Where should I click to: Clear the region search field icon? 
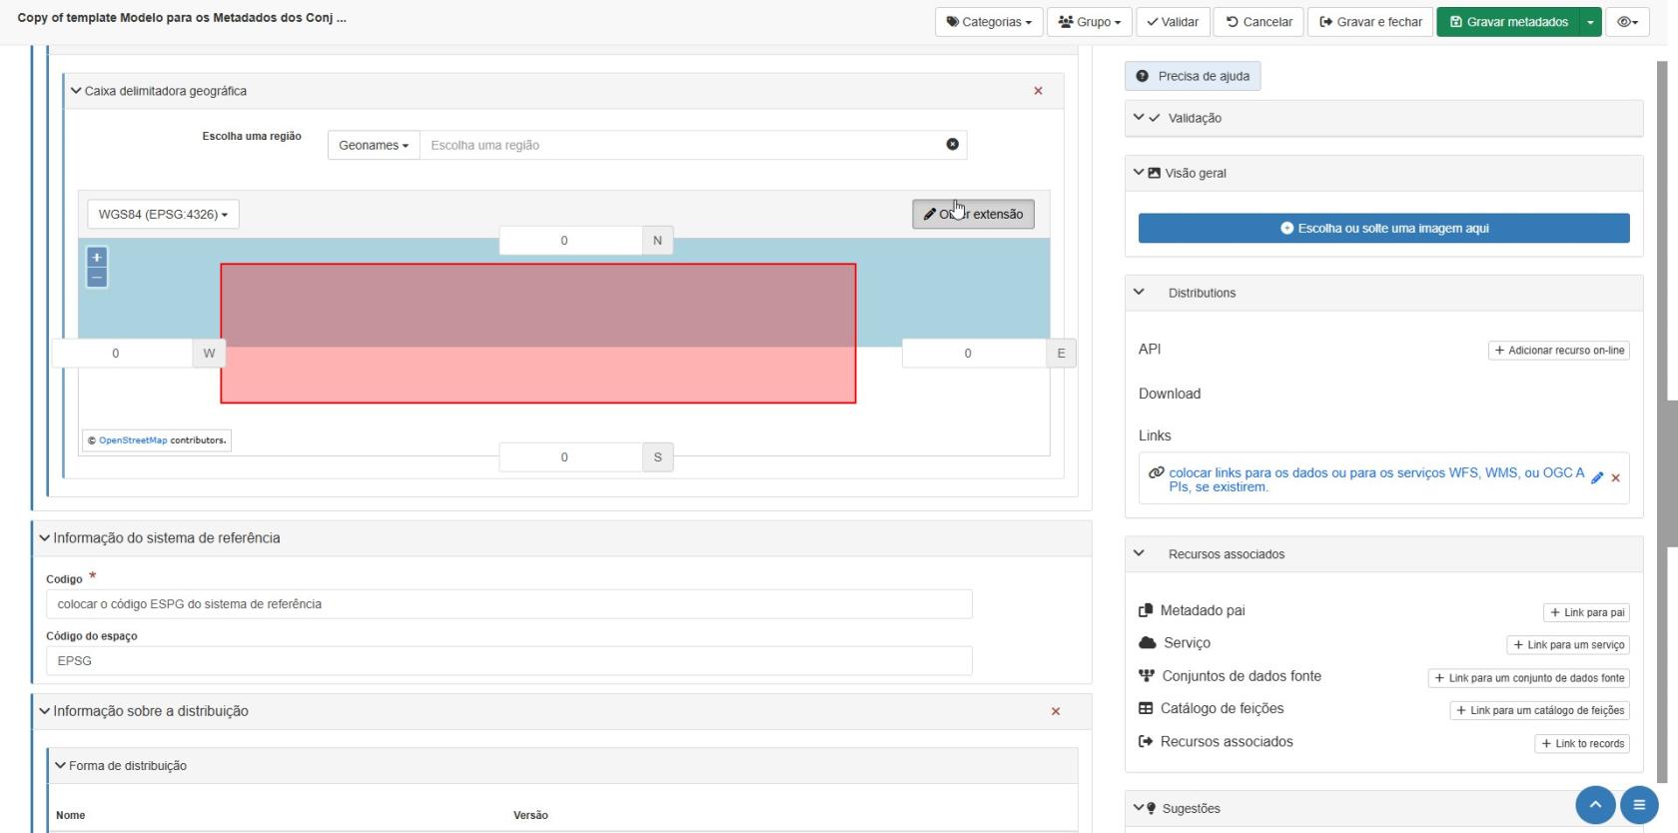pos(952,145)
